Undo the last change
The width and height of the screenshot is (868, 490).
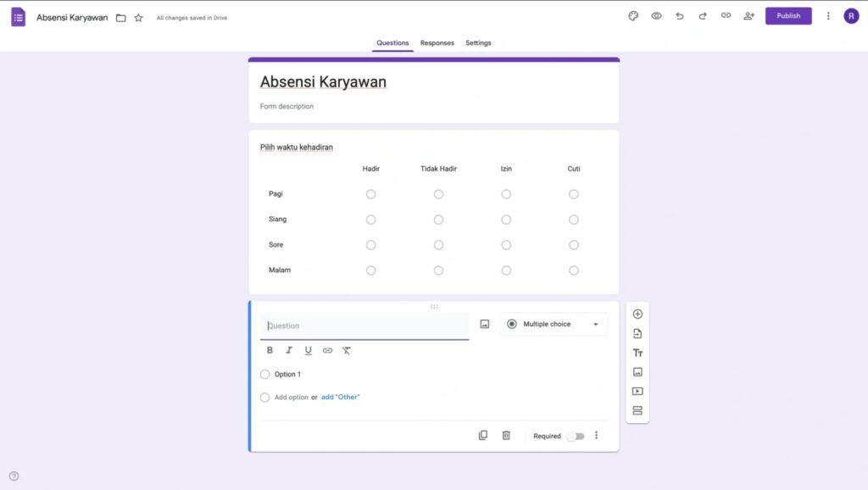coord(679,15)
